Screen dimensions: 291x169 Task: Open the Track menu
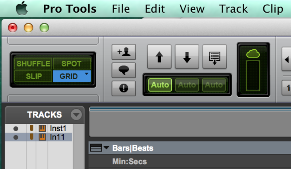click(x=233, y=9)
